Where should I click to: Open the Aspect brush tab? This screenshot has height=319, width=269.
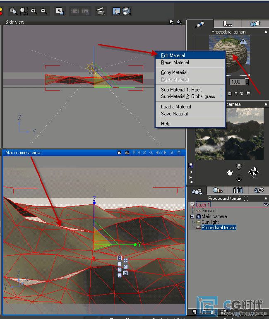(199, 24)
